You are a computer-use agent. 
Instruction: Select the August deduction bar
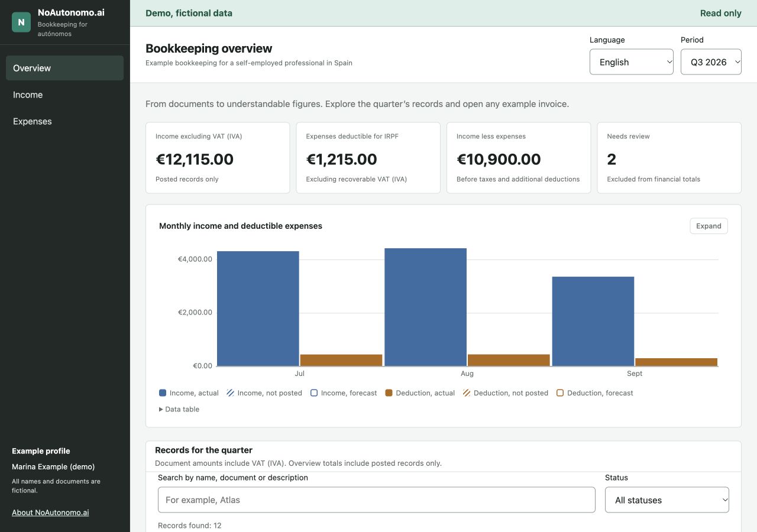point(509,360)
